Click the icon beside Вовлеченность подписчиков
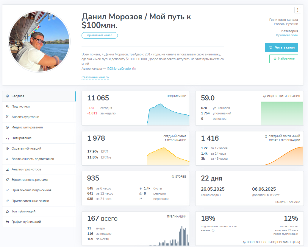The image size is (308, 247). click(x=7, y=159)
